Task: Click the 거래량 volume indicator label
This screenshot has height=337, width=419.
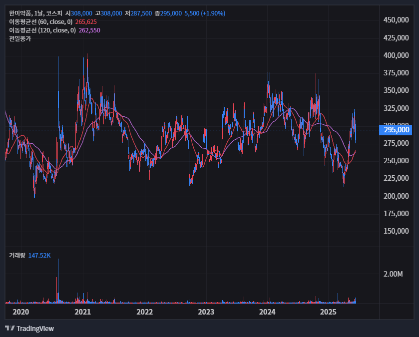Action: click(x=17, y=256)
